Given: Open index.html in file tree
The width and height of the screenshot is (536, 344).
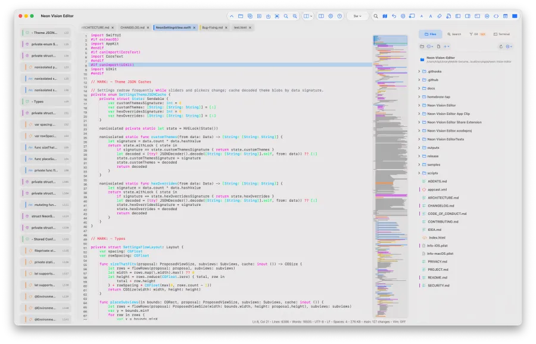Looking at the screenshot, I should point(437,237).
